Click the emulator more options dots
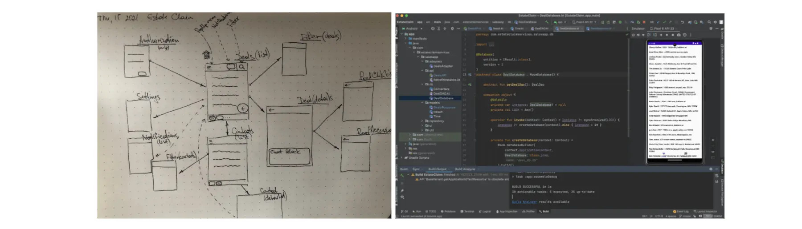The image size is (802, 229). pyautogui.click(x=691, y=35)
